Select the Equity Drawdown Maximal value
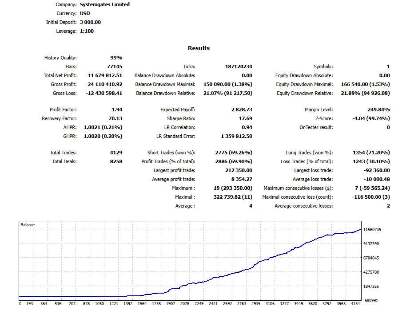Viewport: 418px width, 310px height. pyautogui.click(x=365, y=84)
